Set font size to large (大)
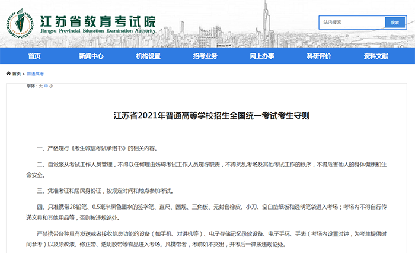This screenshot has width=415, height=253. 40,86
